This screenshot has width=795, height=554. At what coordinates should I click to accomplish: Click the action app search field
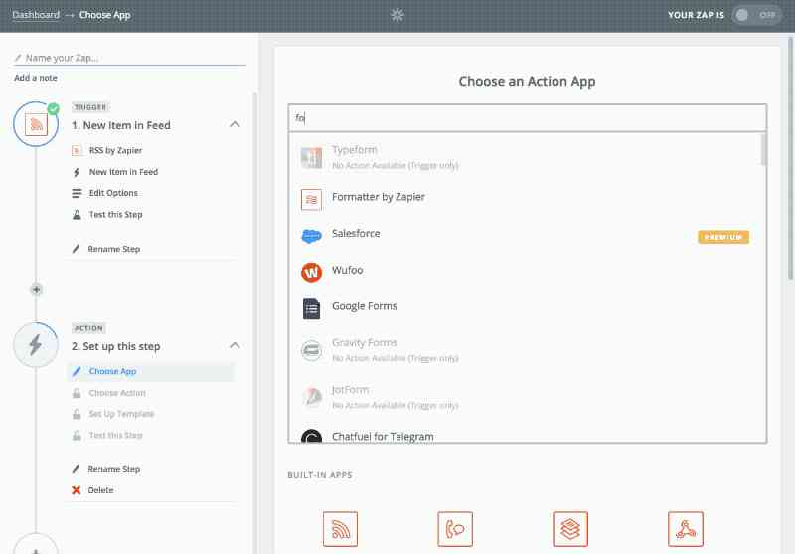528,118
